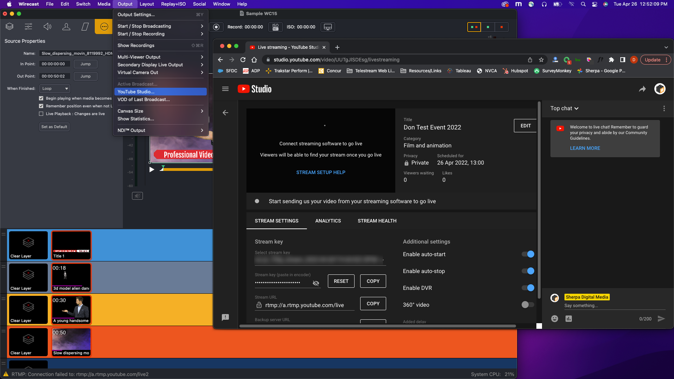674x379 pixels.
Task: Expand Top chat dropdown
Action: [564, 108]
